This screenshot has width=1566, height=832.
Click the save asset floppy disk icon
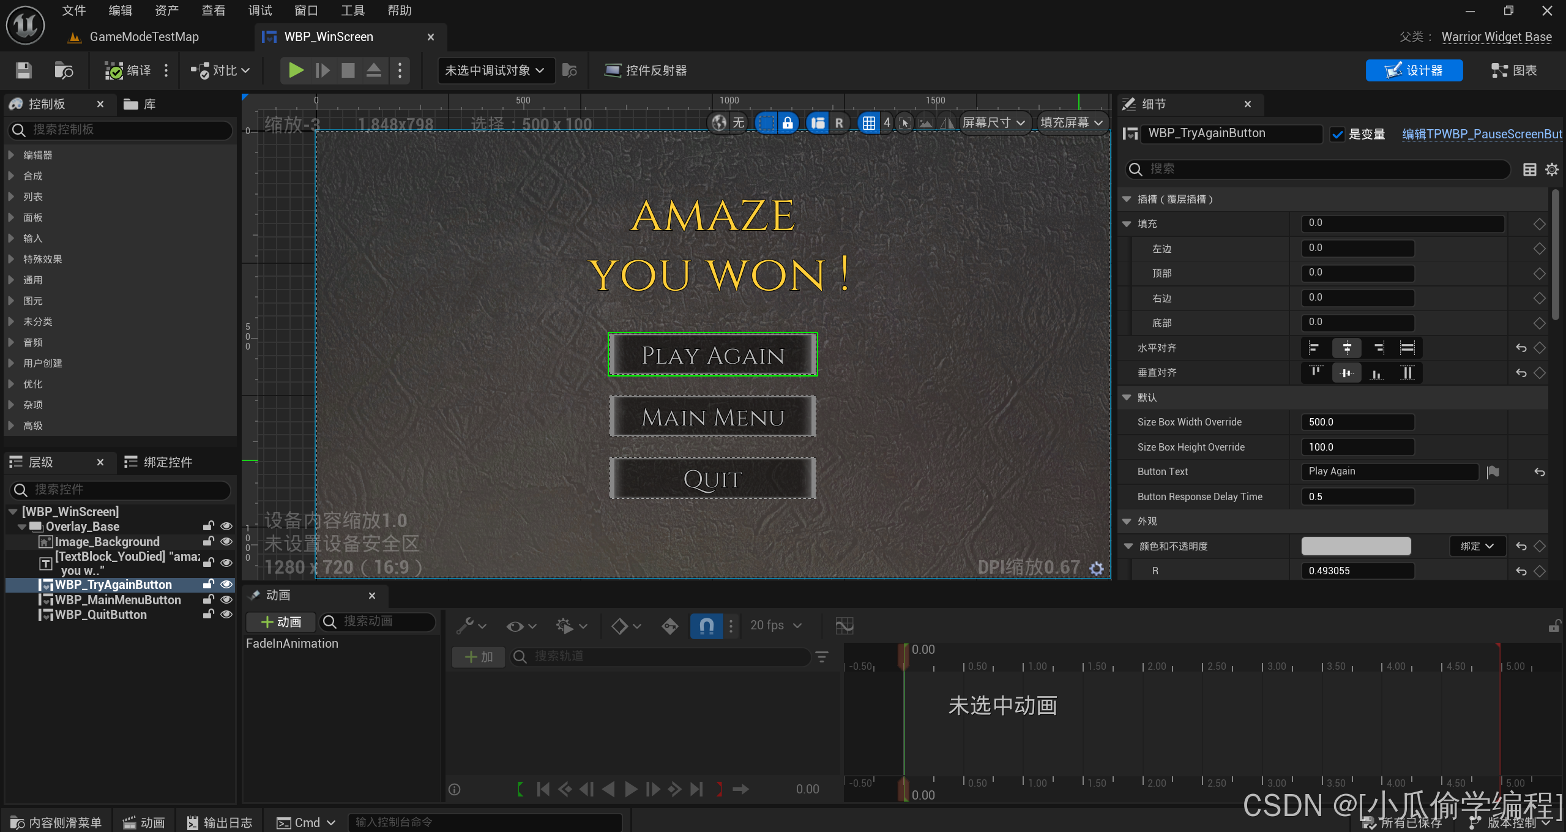point(23,70)
